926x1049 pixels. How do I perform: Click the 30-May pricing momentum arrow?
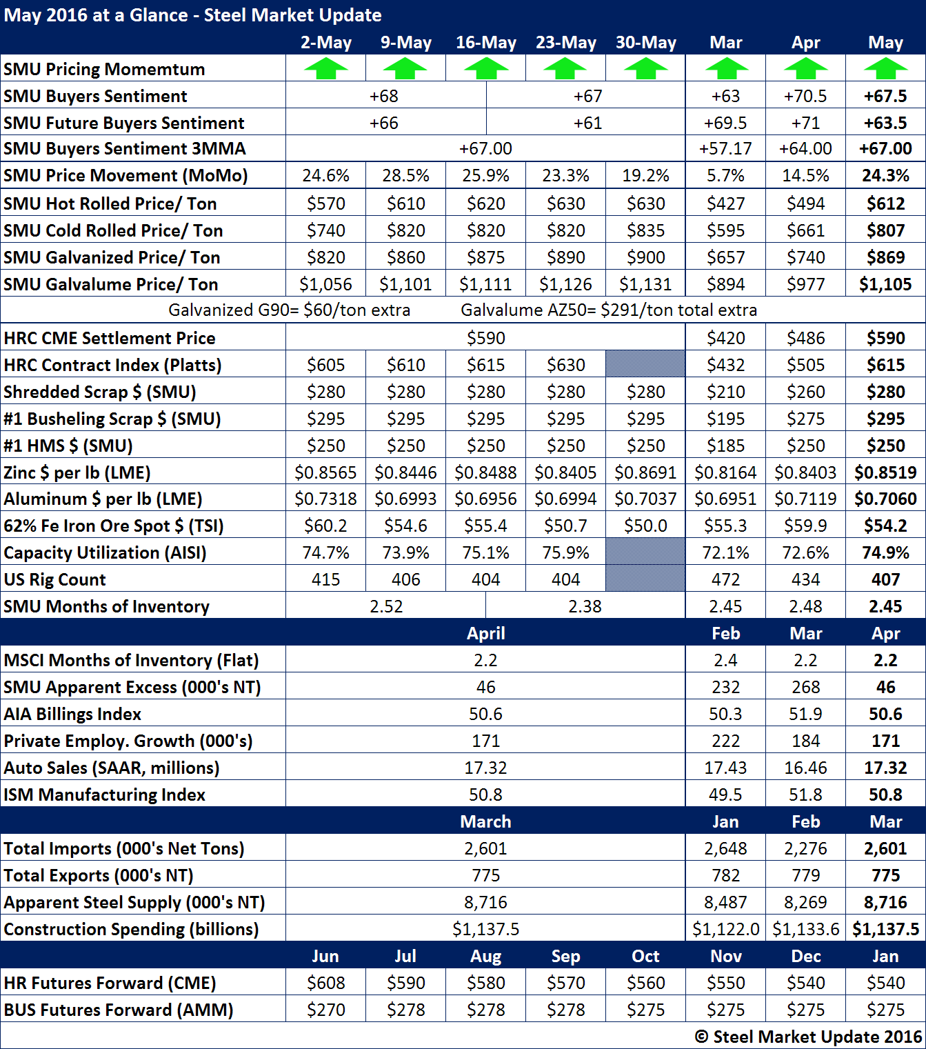click(x=645, y=69)
